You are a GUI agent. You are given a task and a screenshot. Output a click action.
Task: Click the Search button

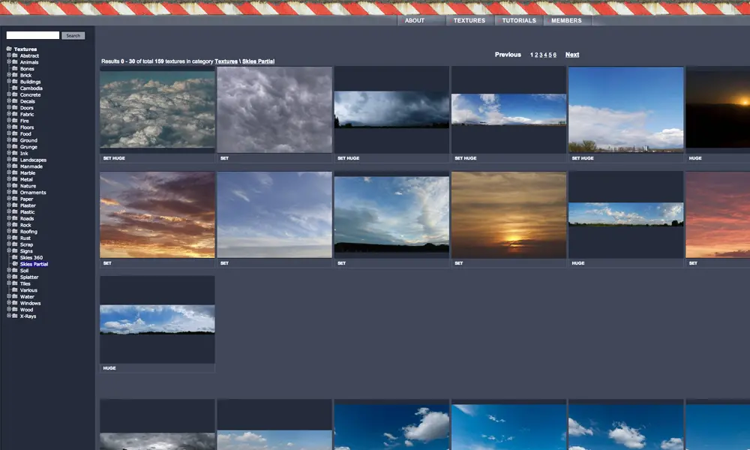(73, 35)
